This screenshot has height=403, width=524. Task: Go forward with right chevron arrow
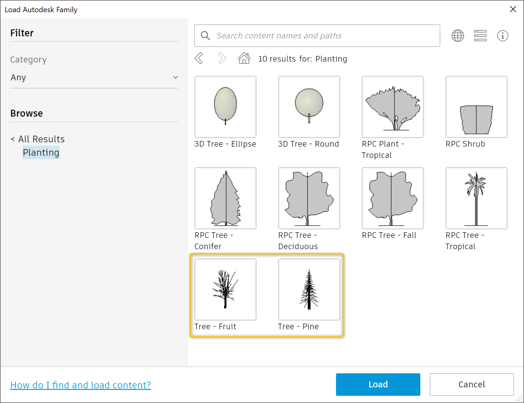(x=222, y=58)
